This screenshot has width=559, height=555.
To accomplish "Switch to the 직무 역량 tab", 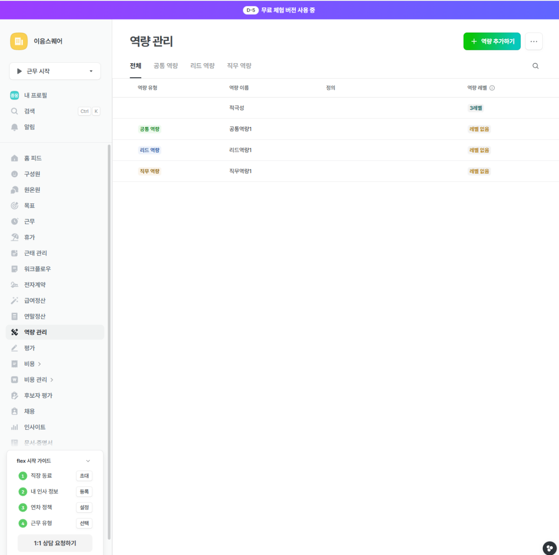I will (239, 66).
